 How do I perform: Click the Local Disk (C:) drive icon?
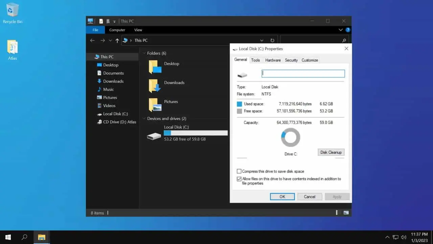pyautogui.click(x=154, y=136)
